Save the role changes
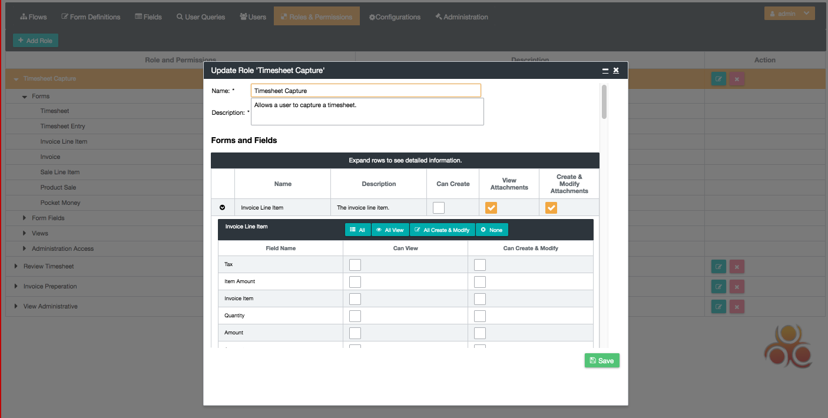 coord(602,361)
